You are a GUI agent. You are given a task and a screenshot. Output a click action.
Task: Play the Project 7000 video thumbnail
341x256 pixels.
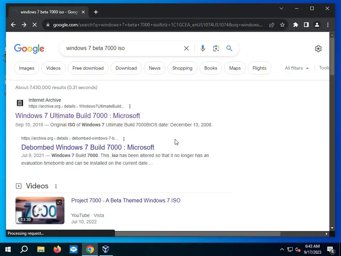[x=40, y=211]
